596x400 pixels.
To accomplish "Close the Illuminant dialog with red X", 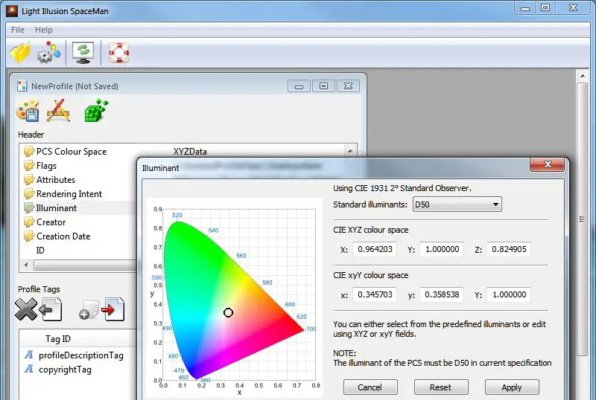I will [548, 164].
